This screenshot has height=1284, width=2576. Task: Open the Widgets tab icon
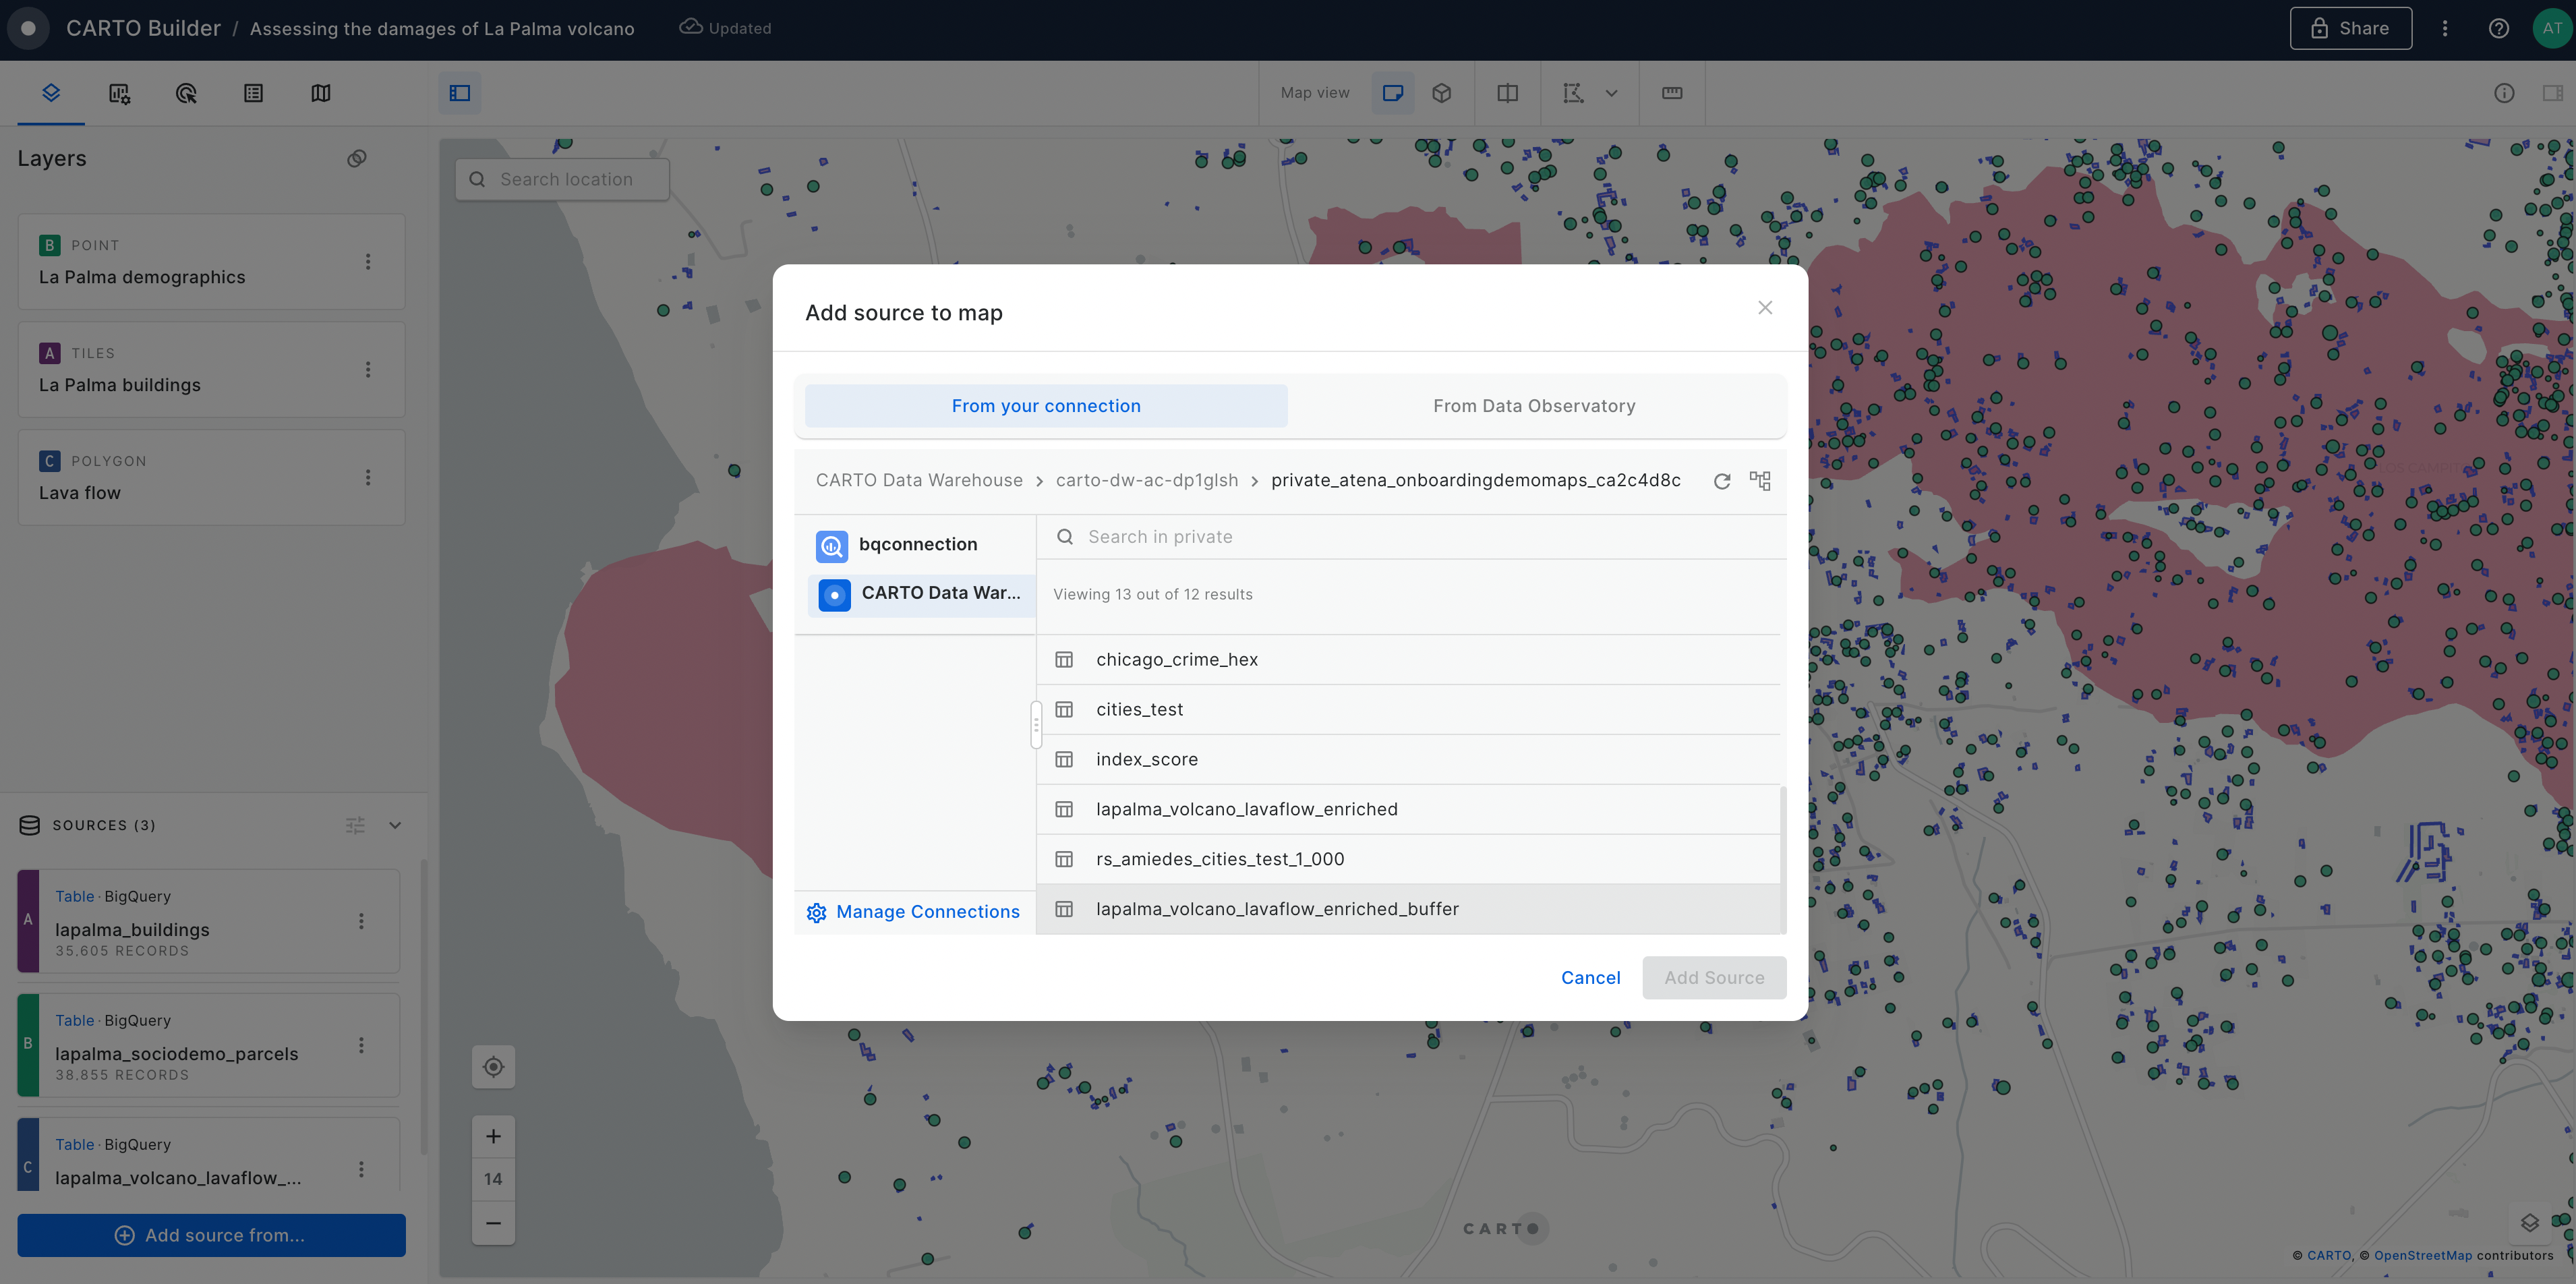click(x=119, y=93)
